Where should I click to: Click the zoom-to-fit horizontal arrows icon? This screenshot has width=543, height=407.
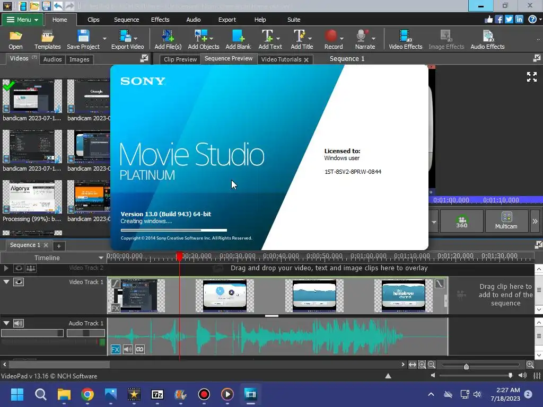point(412,365)
